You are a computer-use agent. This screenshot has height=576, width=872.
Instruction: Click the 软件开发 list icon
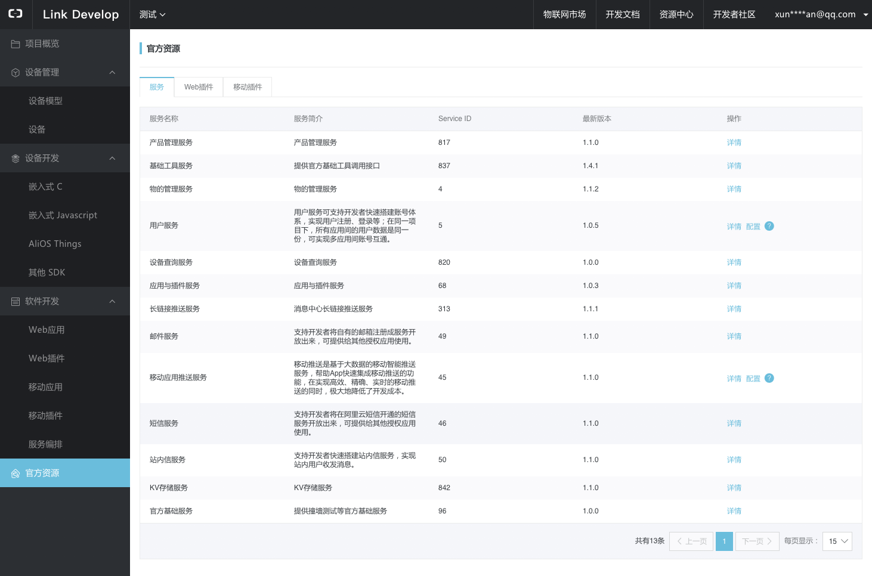(16, 302)
